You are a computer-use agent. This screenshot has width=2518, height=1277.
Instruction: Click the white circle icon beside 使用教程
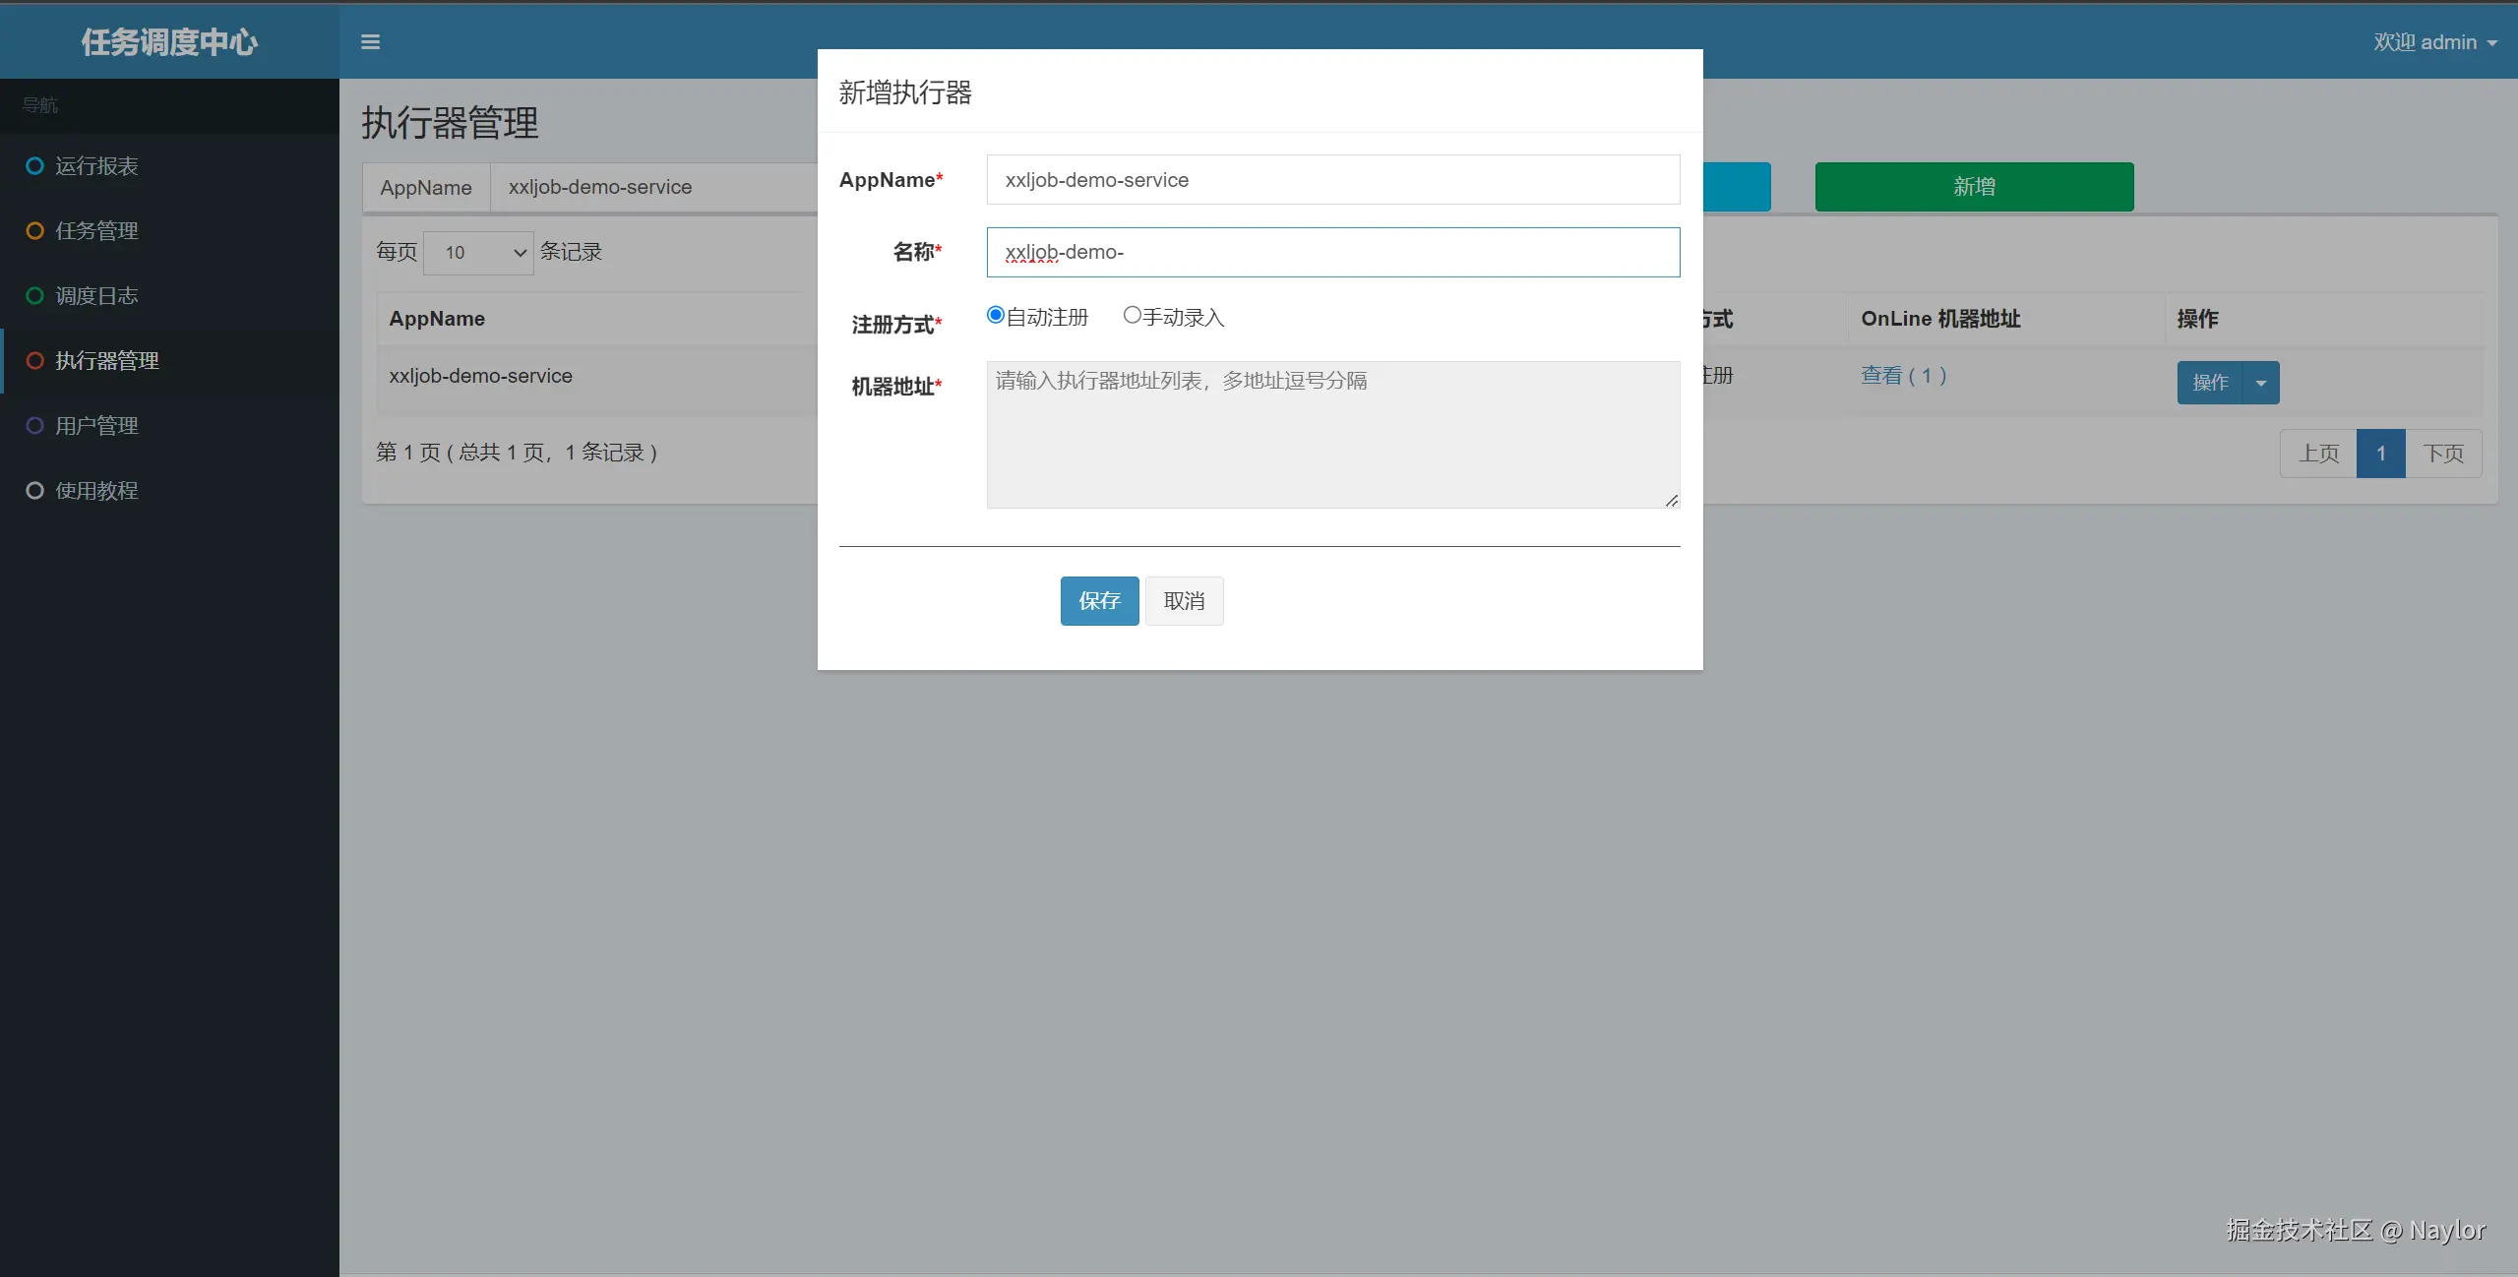(x=34, y=491)
